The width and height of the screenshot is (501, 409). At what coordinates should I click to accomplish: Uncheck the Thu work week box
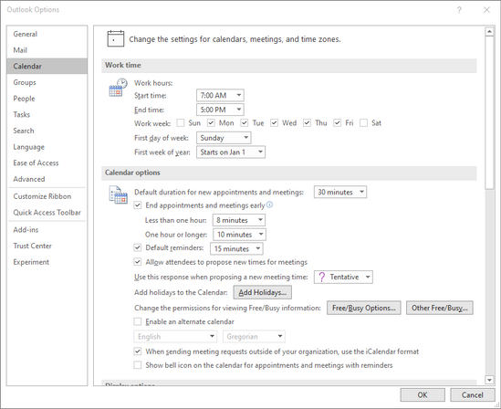click(x=307, y=123)
